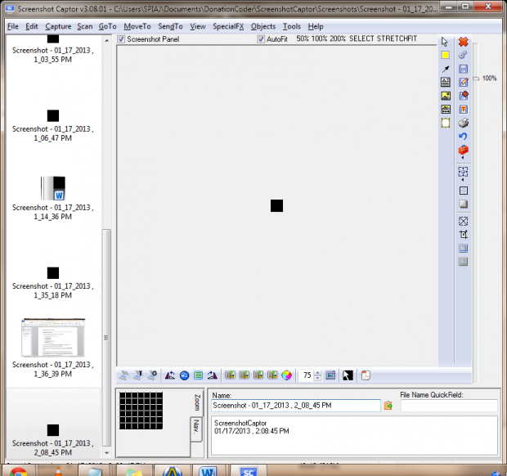Open the Capture menu
Viewport: 507px width, 476px height.
(58, 26)
